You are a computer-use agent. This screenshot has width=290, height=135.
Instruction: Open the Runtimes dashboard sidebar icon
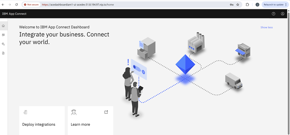click(x=3, y=35)
